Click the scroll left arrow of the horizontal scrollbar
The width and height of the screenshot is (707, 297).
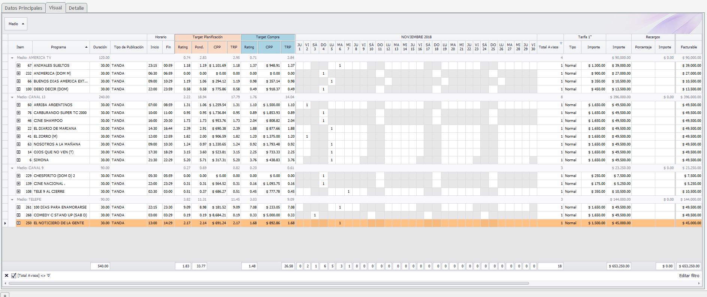click(5, 283)
